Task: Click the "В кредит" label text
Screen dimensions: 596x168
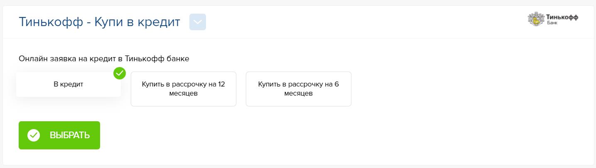Action: [68, 84]
